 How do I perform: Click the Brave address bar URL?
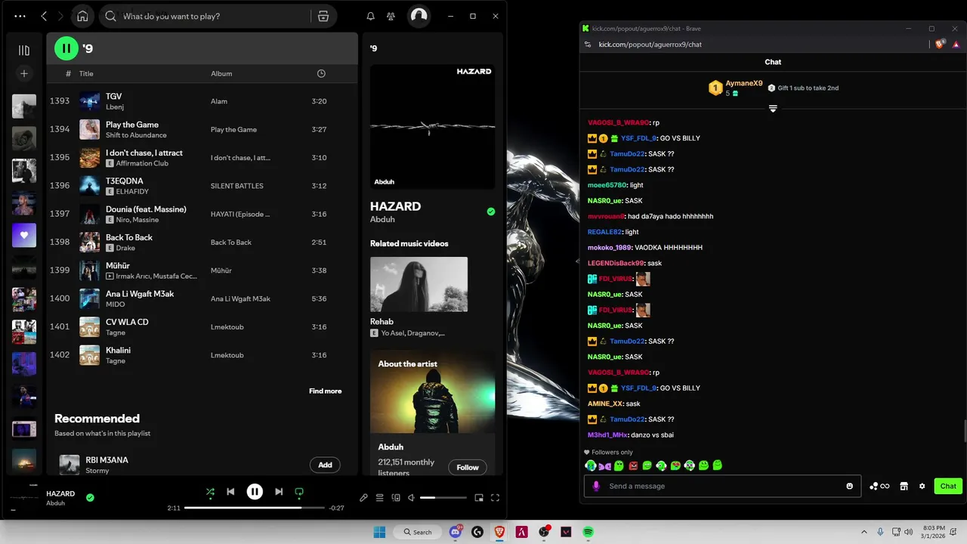650,45
